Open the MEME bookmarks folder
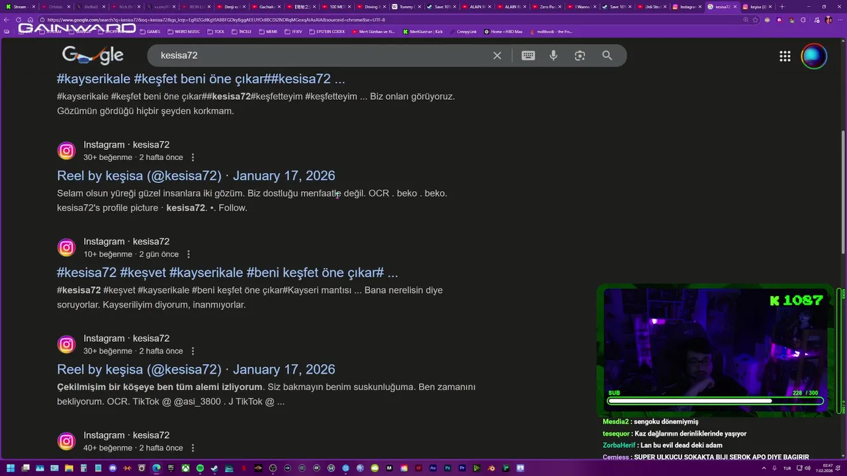Screen dimensions: 847x476 [269, 32]
